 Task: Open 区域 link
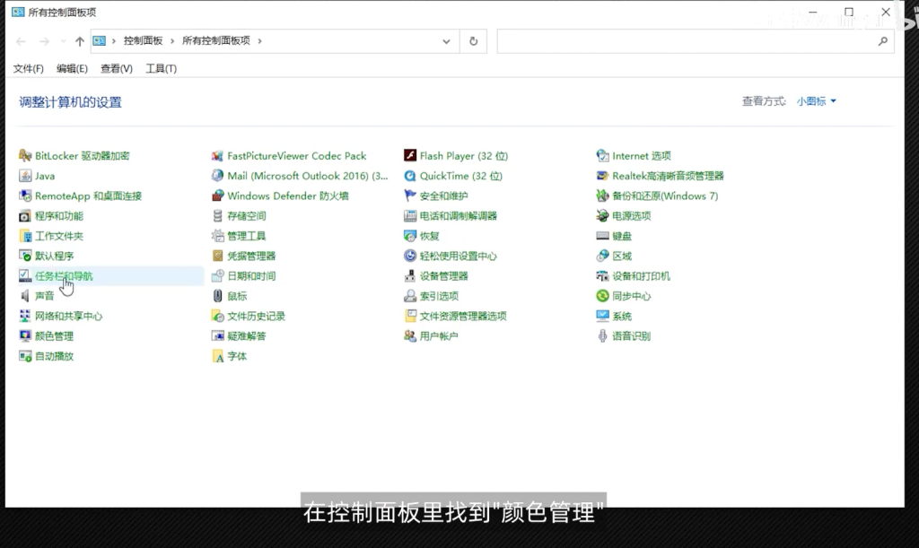click(x=622, y=256)
